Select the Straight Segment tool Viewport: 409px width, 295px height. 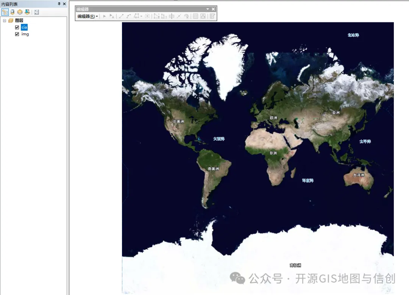pos(121,16)
